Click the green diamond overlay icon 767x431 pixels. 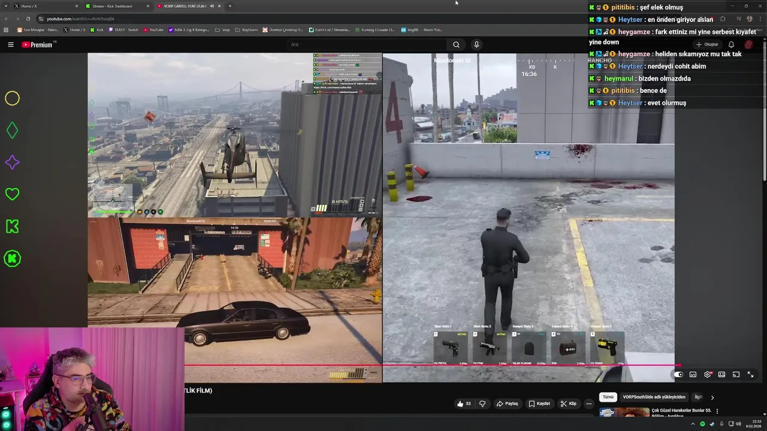[x=12, y=130]
